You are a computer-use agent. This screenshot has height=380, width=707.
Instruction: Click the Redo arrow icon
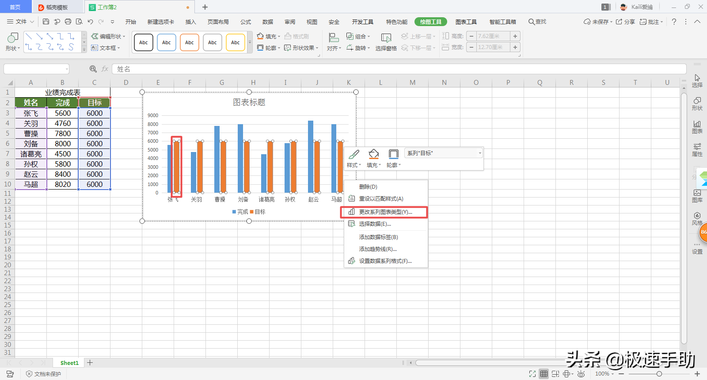pyautogui.click(x=101, y=22)
